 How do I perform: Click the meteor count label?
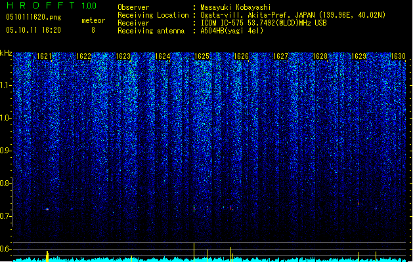(x=93, y=20)
